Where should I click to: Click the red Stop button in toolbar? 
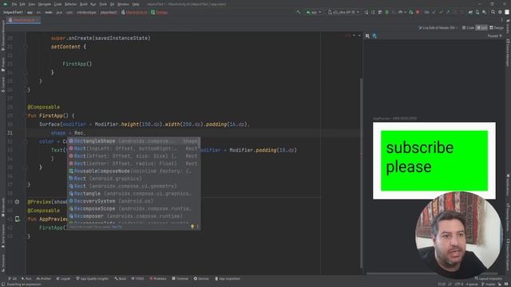click(x=418, y=12)
